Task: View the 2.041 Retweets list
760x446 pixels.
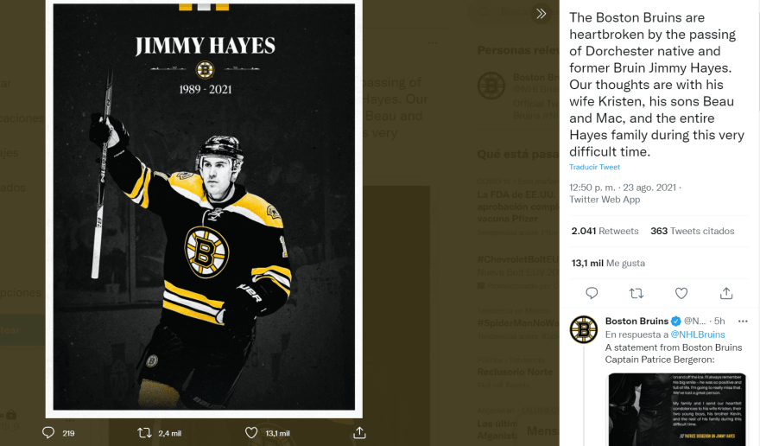Action: (605, 231)
